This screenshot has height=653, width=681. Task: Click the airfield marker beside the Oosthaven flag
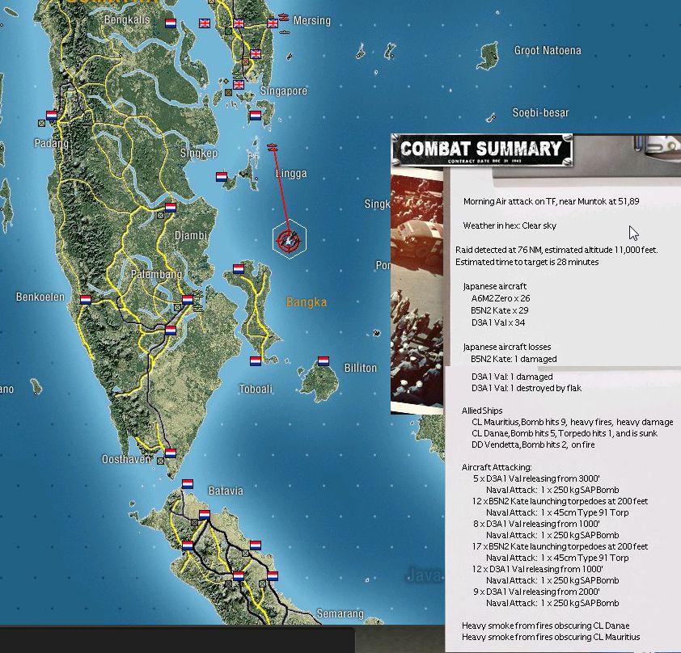tap(161, 461)
